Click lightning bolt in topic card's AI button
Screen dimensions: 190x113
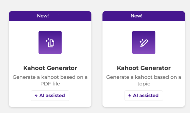[x=130, y=96]
